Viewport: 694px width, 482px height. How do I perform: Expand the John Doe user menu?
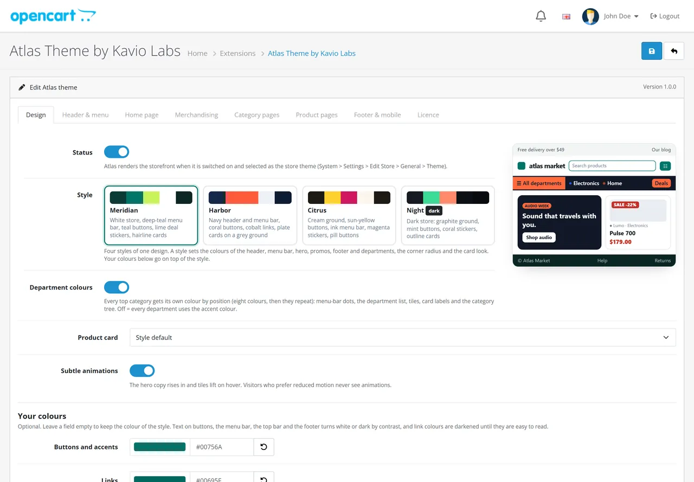[621, 16]
